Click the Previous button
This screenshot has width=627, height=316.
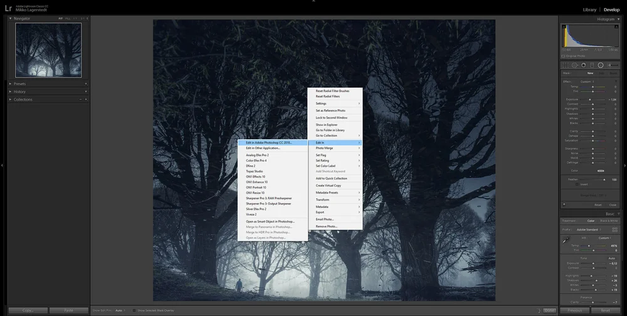574,310
